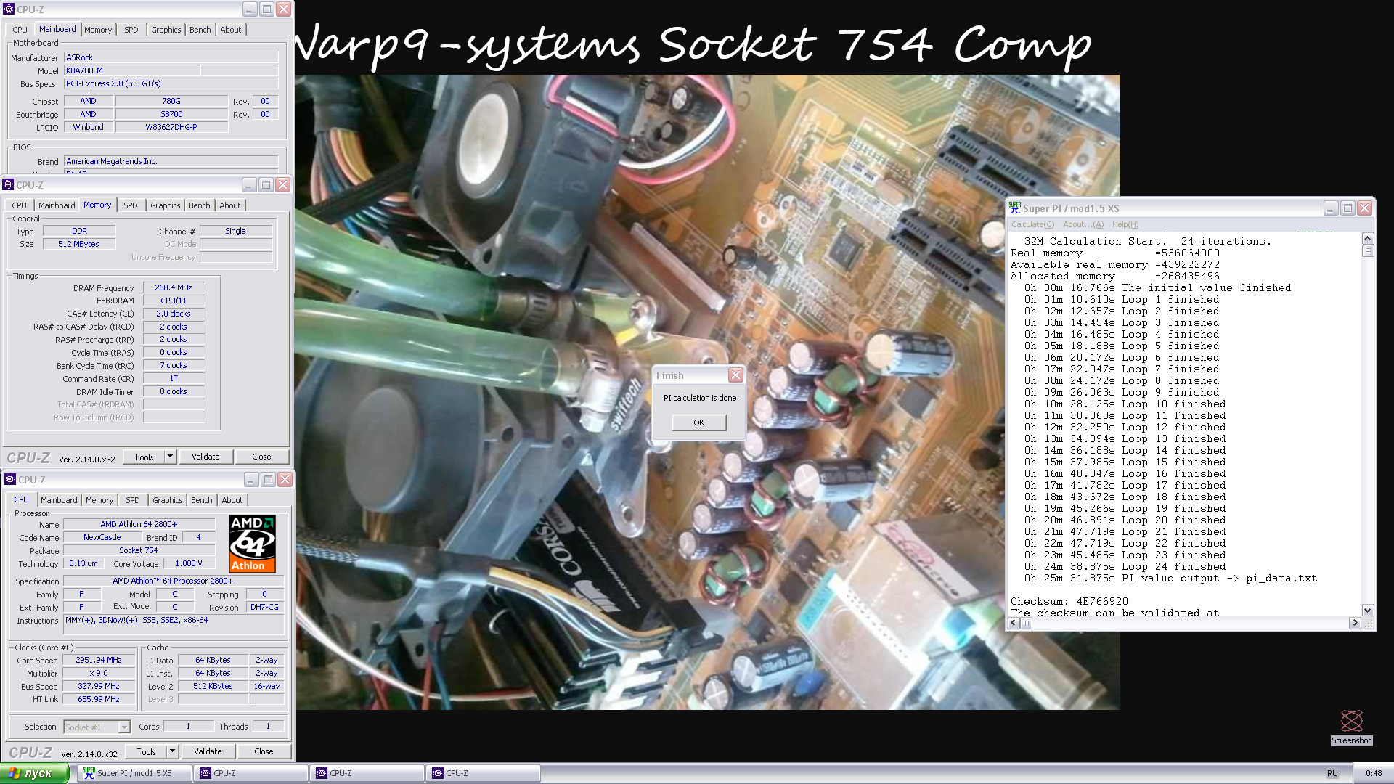The width and height of the screenshot is (1394, 784).
Task: Expand Tools dropdown arrow in Memory CPU-Z window
Action: click(x=171, y=457)
